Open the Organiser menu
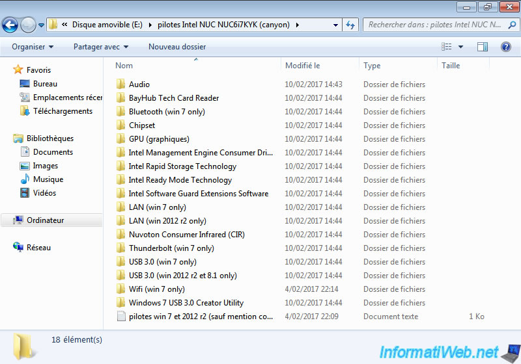This screenshot has height=364, width=521. [x=33, y=47]
